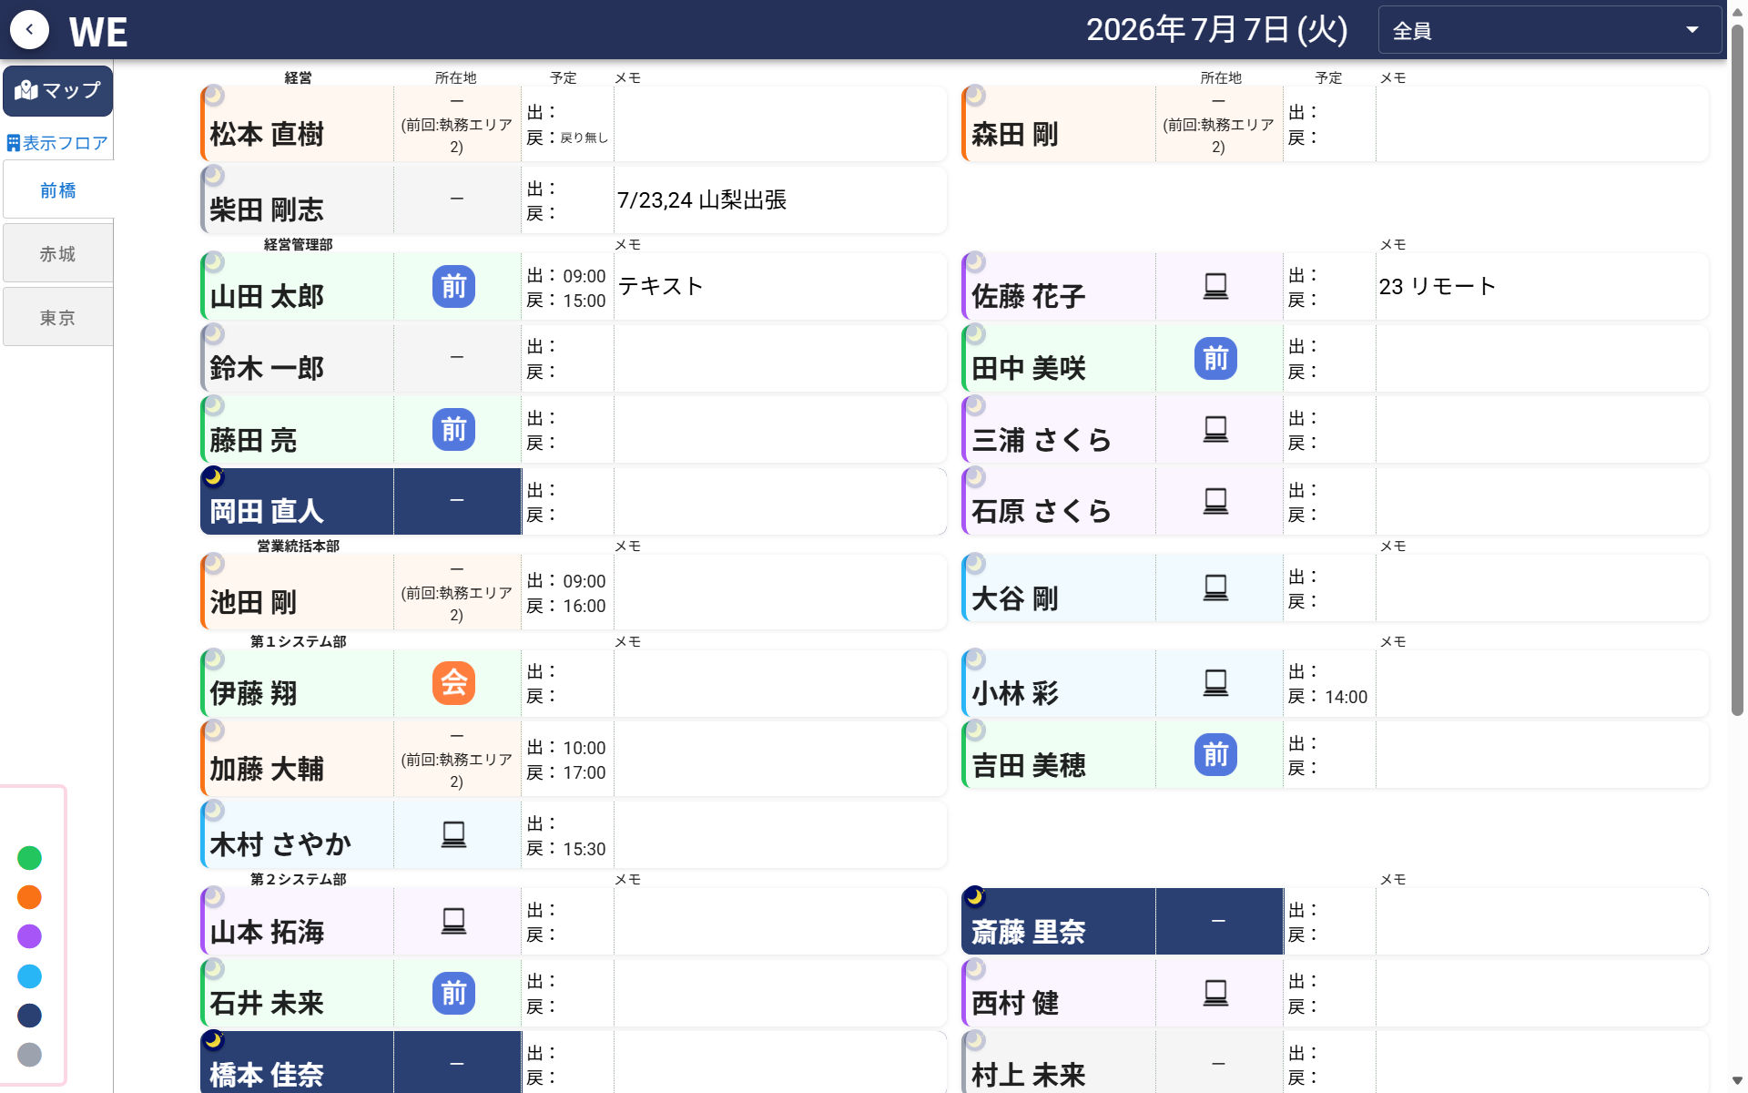Click 石井 未来's 前 location badge
The height and width of the screenshot is (1093, 1748).
click(453, 993)
